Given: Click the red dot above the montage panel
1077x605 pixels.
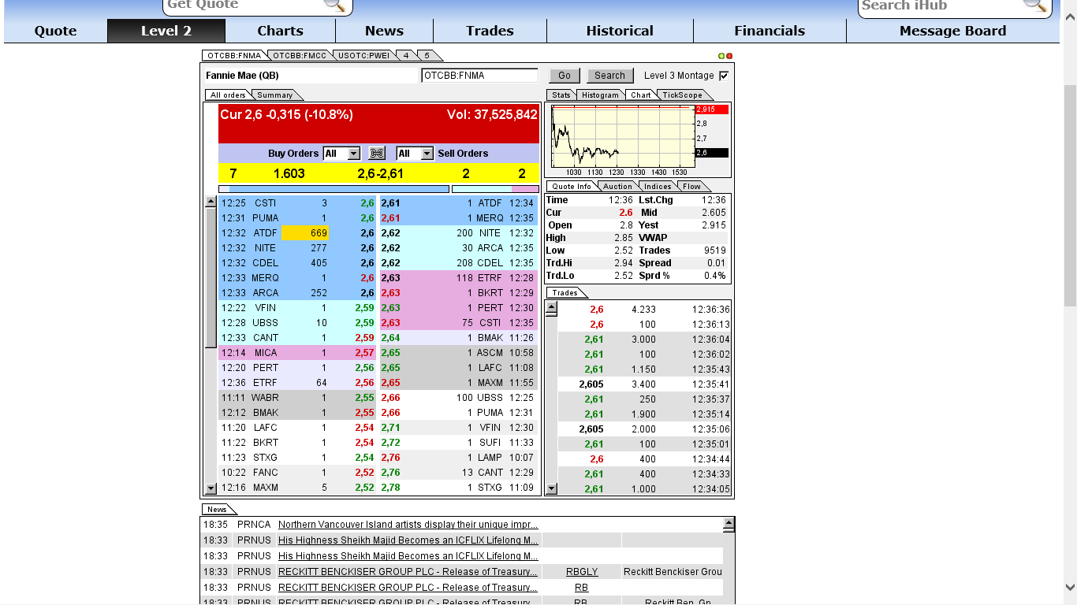Looking at the screenshot, I should [729, 56].
